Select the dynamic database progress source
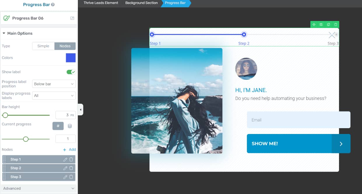Image resolution: width=362 pixels, height=194 pixels. [x=70, y=126]
